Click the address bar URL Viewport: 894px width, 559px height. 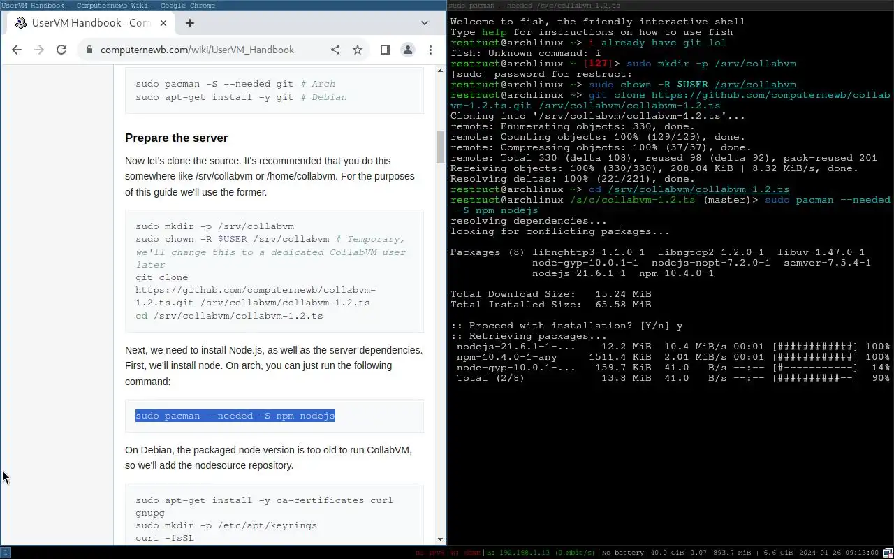click(197, 50)
